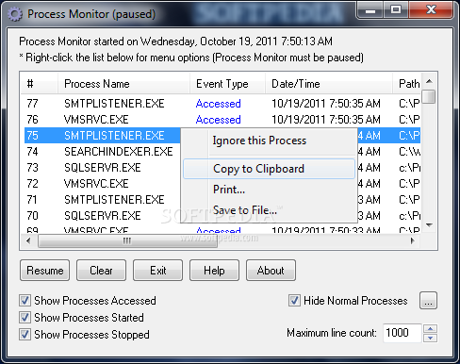Minimize the Process Monitor window
The height and width of the screenshot is (364, 460).
pos(370,10)
